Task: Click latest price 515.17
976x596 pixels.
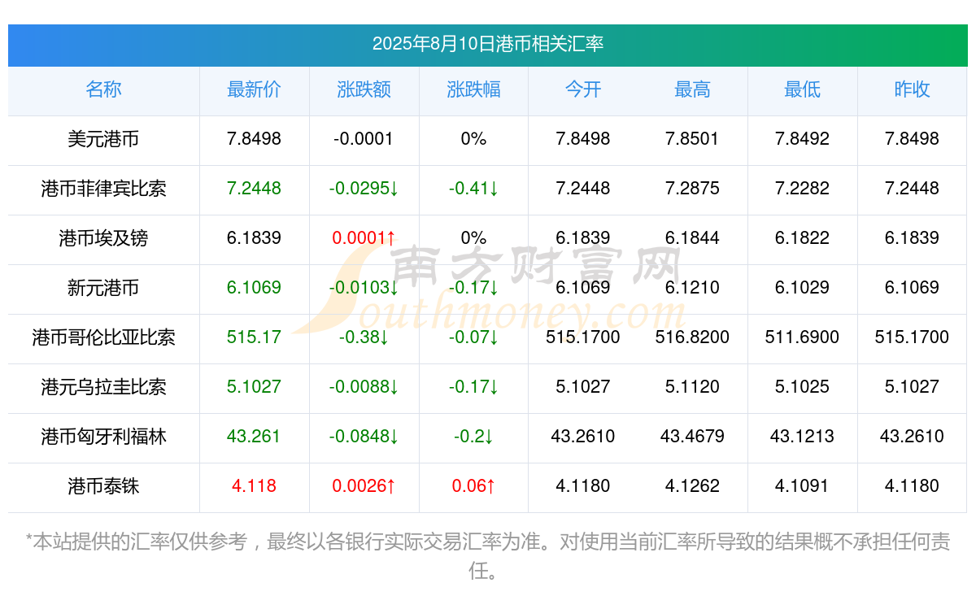Action: click(x=254, y=337)
